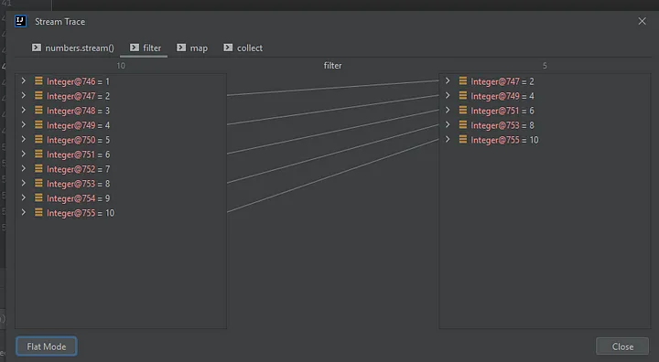
Task: Click the arrow icon on the map tab
Action: tap(181, 48)
